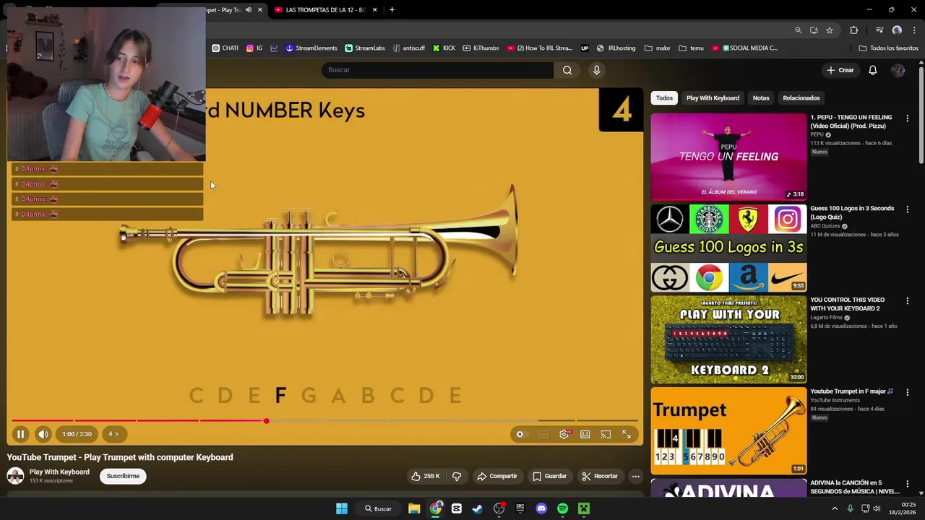Open options for ADIVINA la canción video
925x520 pixels.
[x=908, y=484]
